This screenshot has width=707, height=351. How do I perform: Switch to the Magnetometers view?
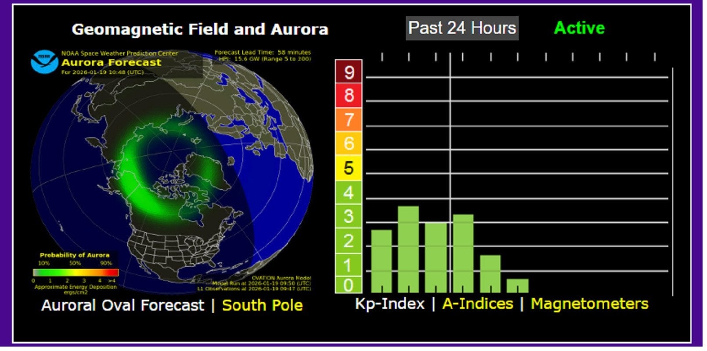click(589, 304)
